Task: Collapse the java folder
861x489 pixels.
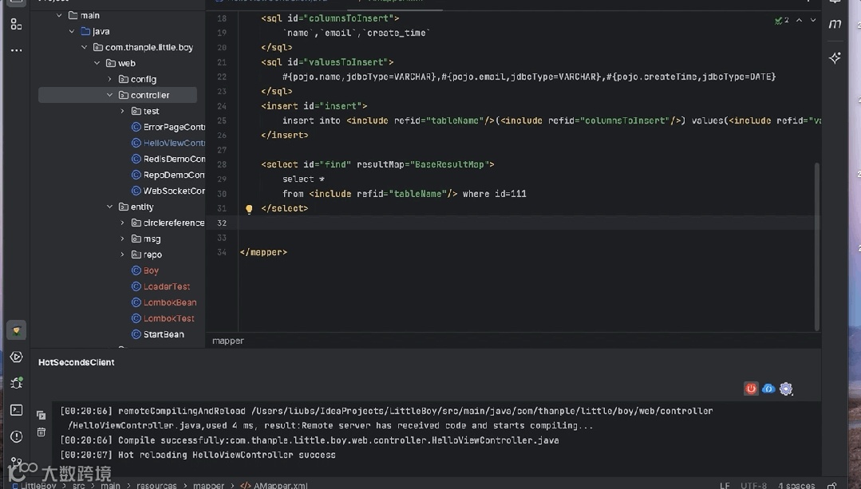Action: point(71,31)
